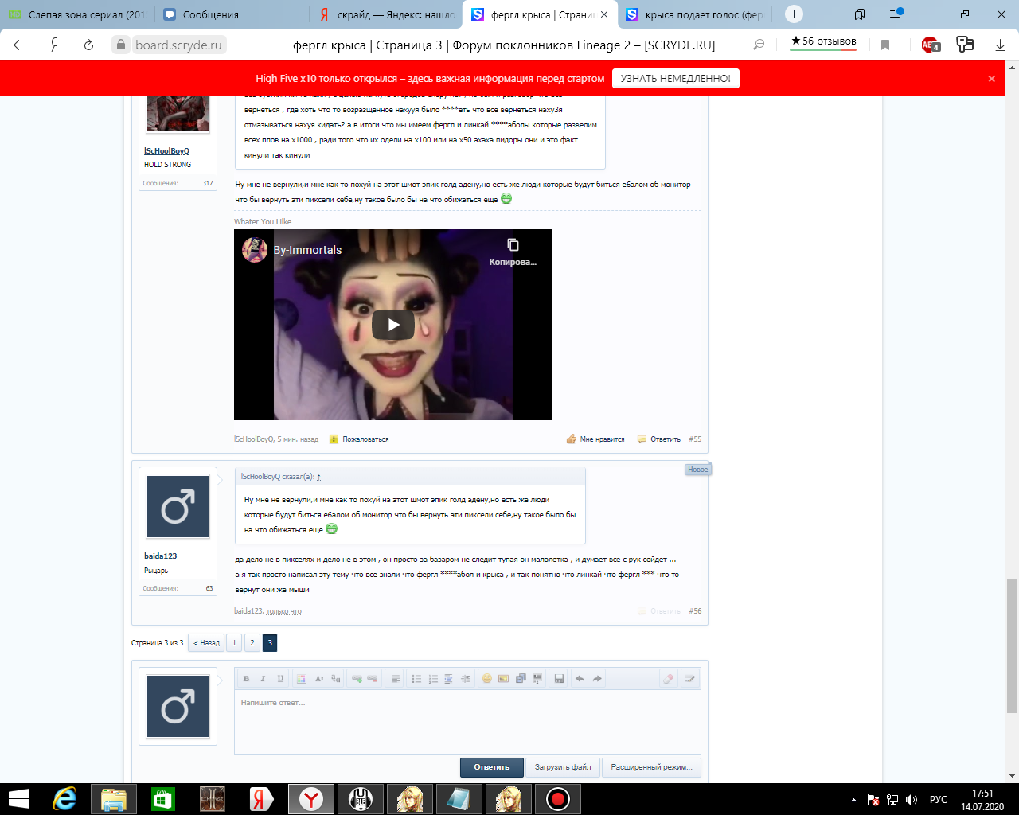
Task: Open the font size dropdown
Action: click(x=318, y=679)
